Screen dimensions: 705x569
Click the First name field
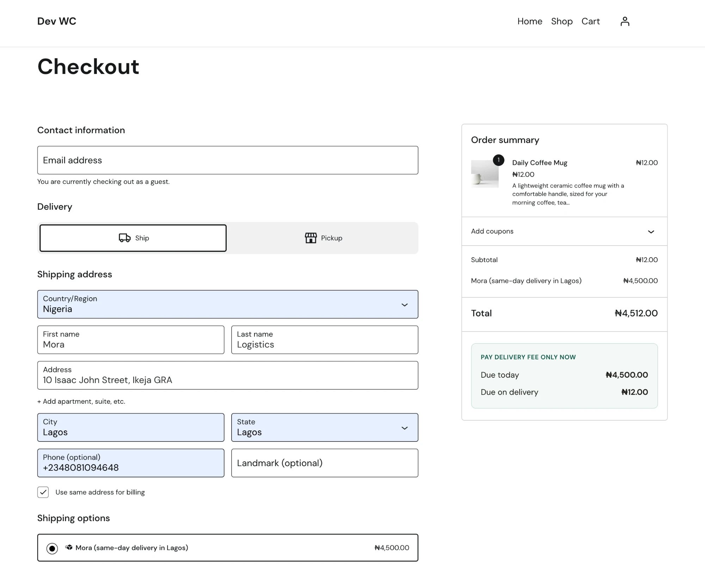131,340
